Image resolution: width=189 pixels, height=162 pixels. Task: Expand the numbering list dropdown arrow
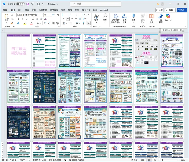coord(73,15)
